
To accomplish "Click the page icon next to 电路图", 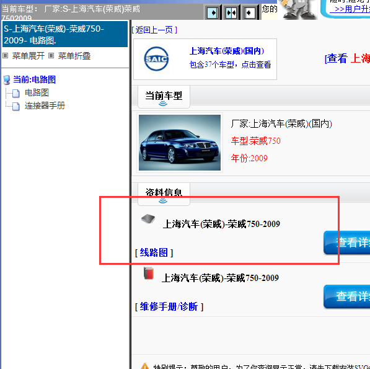I will (x=16, y=93).
